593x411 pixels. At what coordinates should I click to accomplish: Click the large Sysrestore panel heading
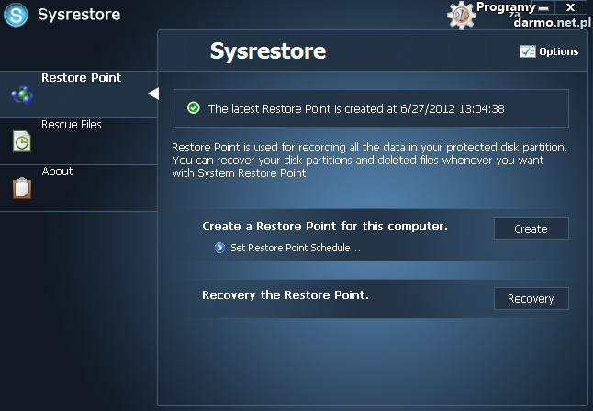pyautogui.click(x=268, y=50)
